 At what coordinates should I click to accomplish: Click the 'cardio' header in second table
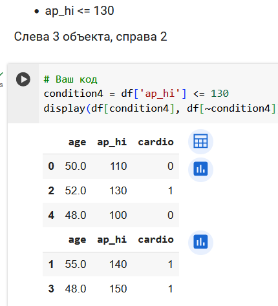click(x=156, y=240)
